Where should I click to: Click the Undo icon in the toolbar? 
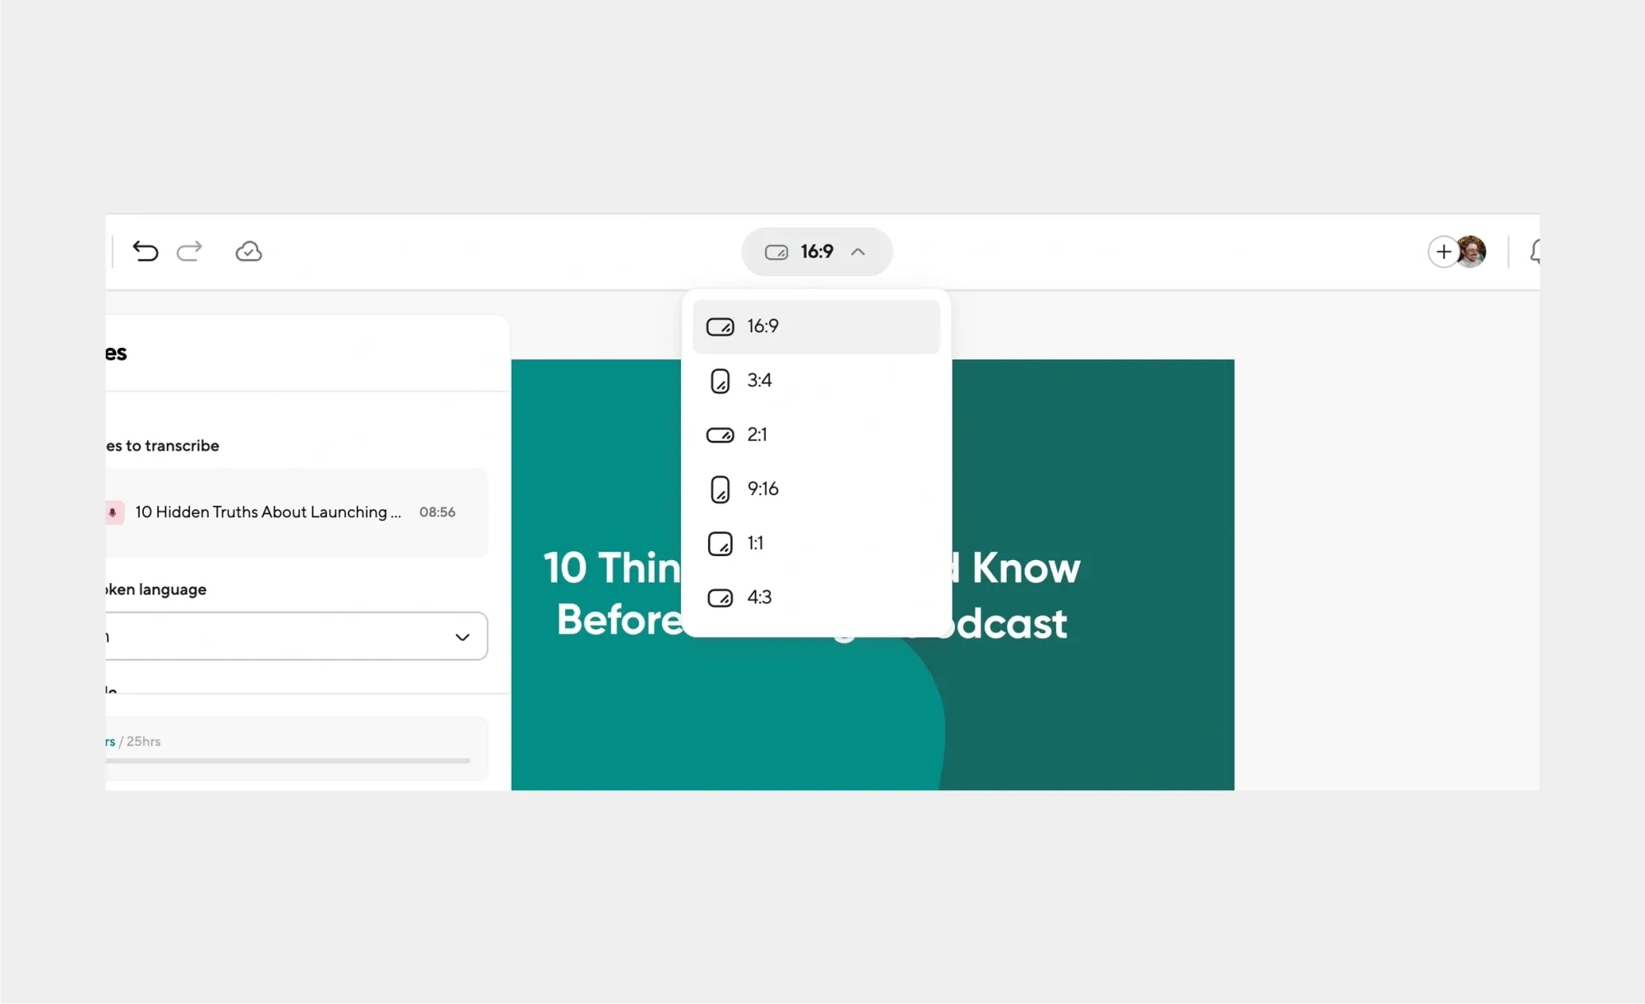(146, 252)
